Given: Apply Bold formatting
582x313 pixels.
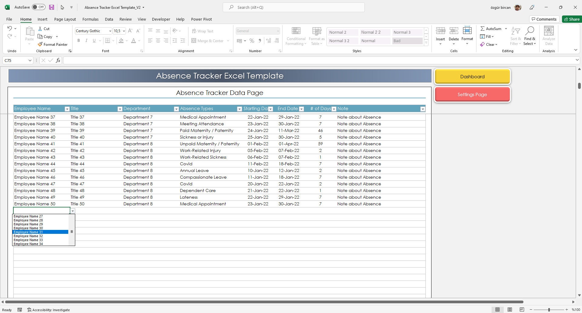Looking at the screenshot, I should pos(79,41).
